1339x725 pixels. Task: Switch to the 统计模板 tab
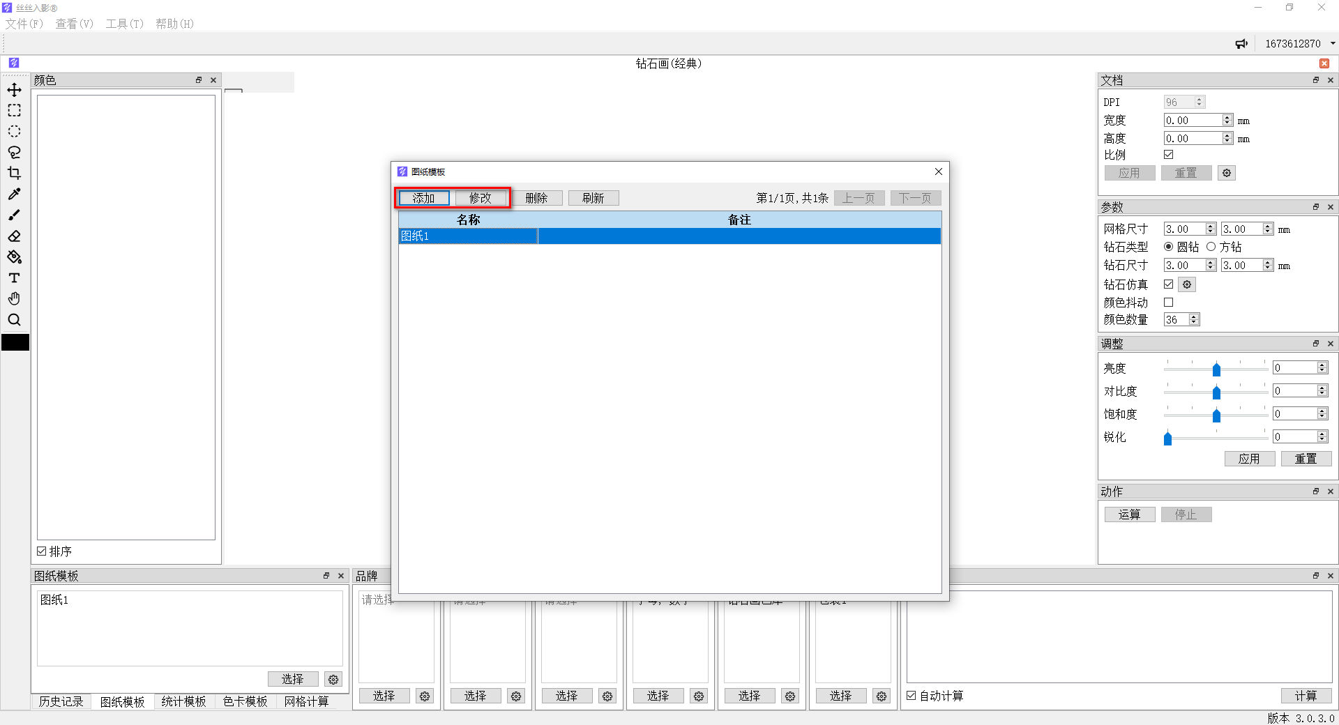[183, 701]
